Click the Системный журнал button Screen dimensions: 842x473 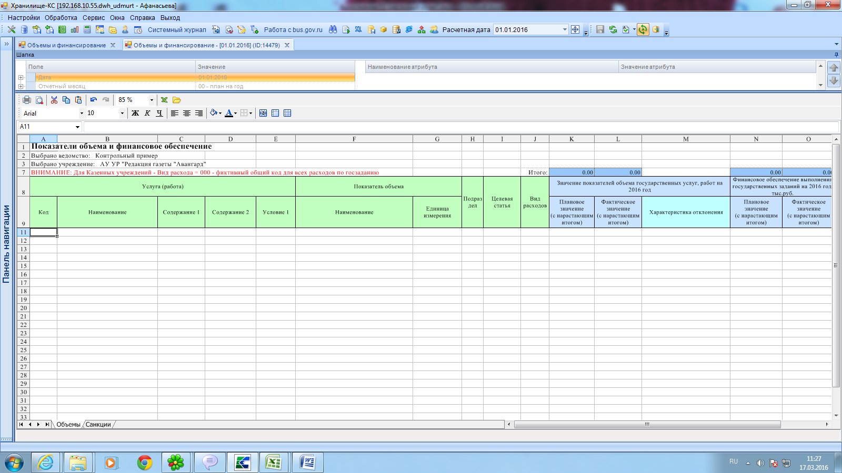pyautogui.click(x=176, y=30)
